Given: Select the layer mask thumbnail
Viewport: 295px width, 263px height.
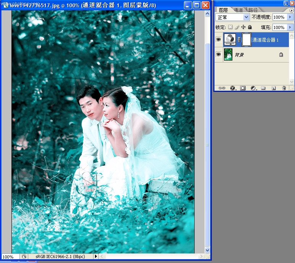Looking at the screenshot, I should (246, 40).
